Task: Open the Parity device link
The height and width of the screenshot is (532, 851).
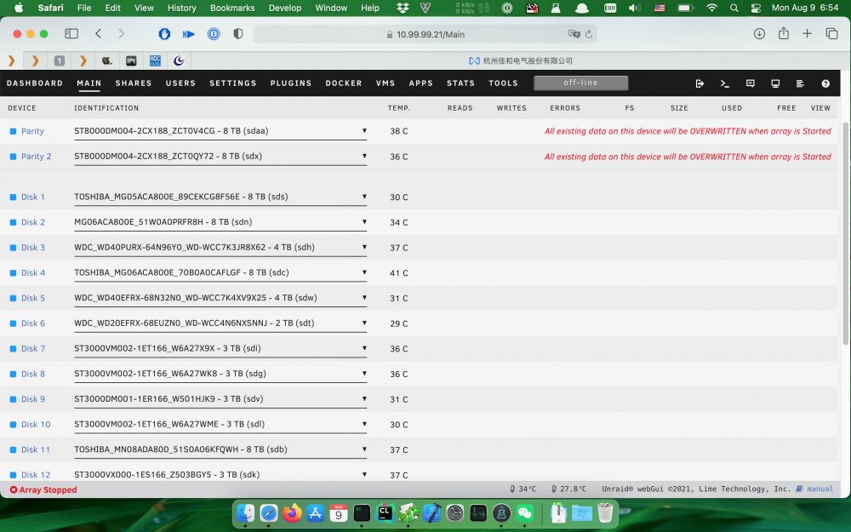Action: pos(32,131)
